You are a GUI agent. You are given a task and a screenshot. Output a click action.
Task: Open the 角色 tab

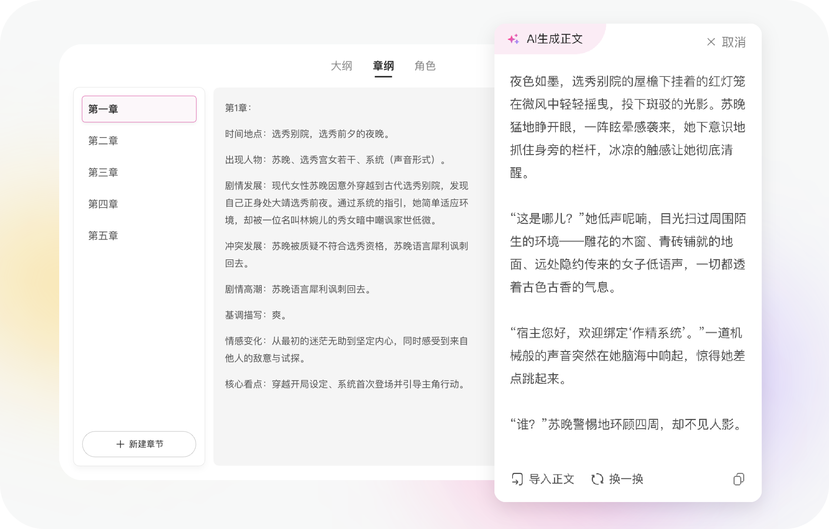coord(425,66)
